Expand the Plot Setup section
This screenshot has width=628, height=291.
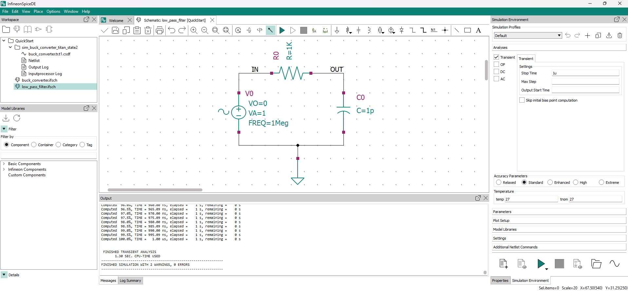coord(559,221)
